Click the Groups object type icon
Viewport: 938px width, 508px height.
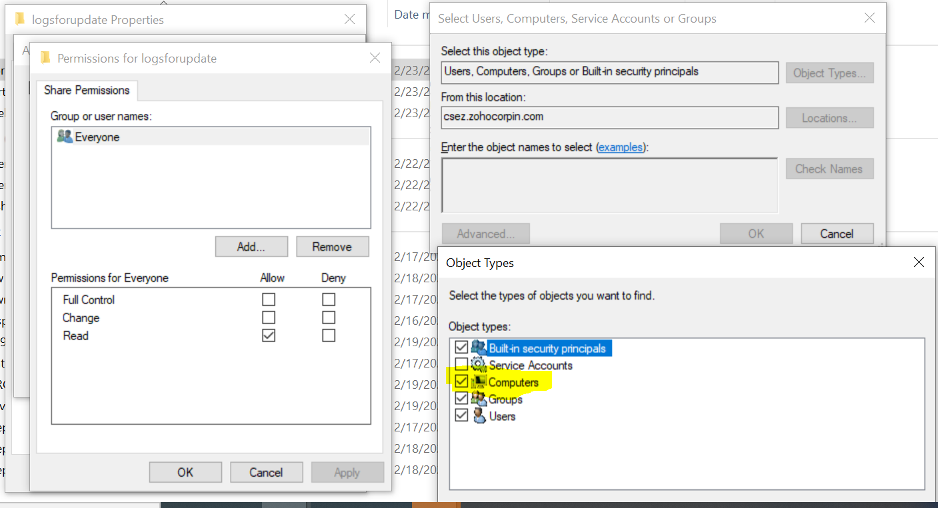(479, 399)
